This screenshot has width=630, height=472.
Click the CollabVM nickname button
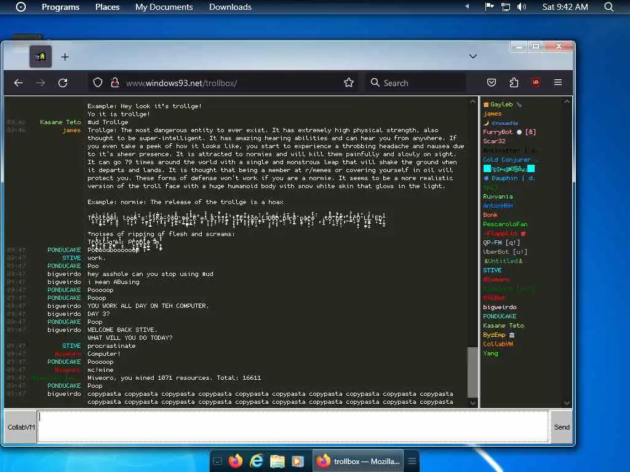point(20,427)
